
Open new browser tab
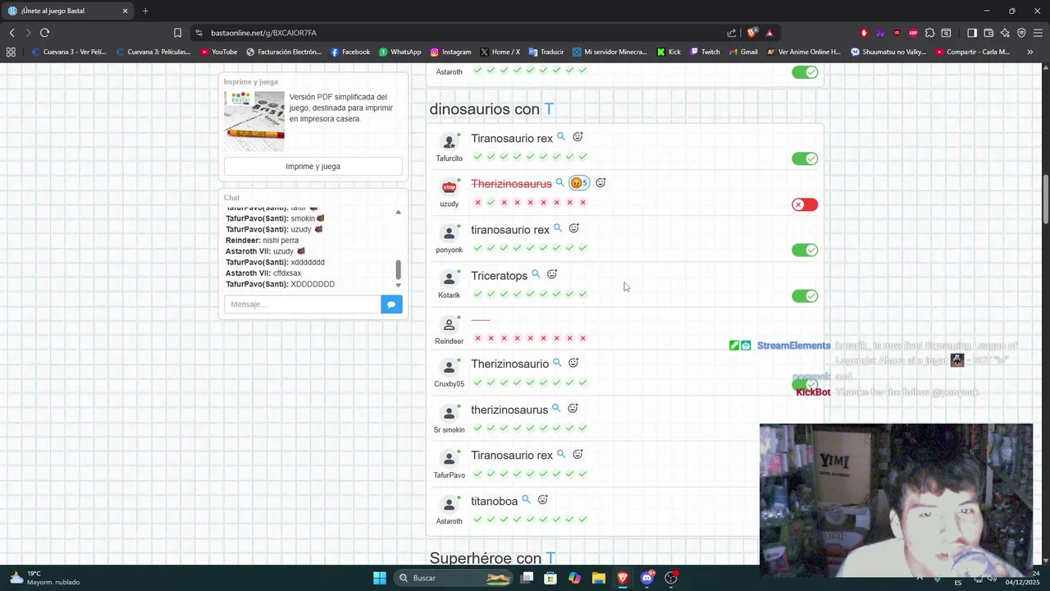click(x=145, y=11)
